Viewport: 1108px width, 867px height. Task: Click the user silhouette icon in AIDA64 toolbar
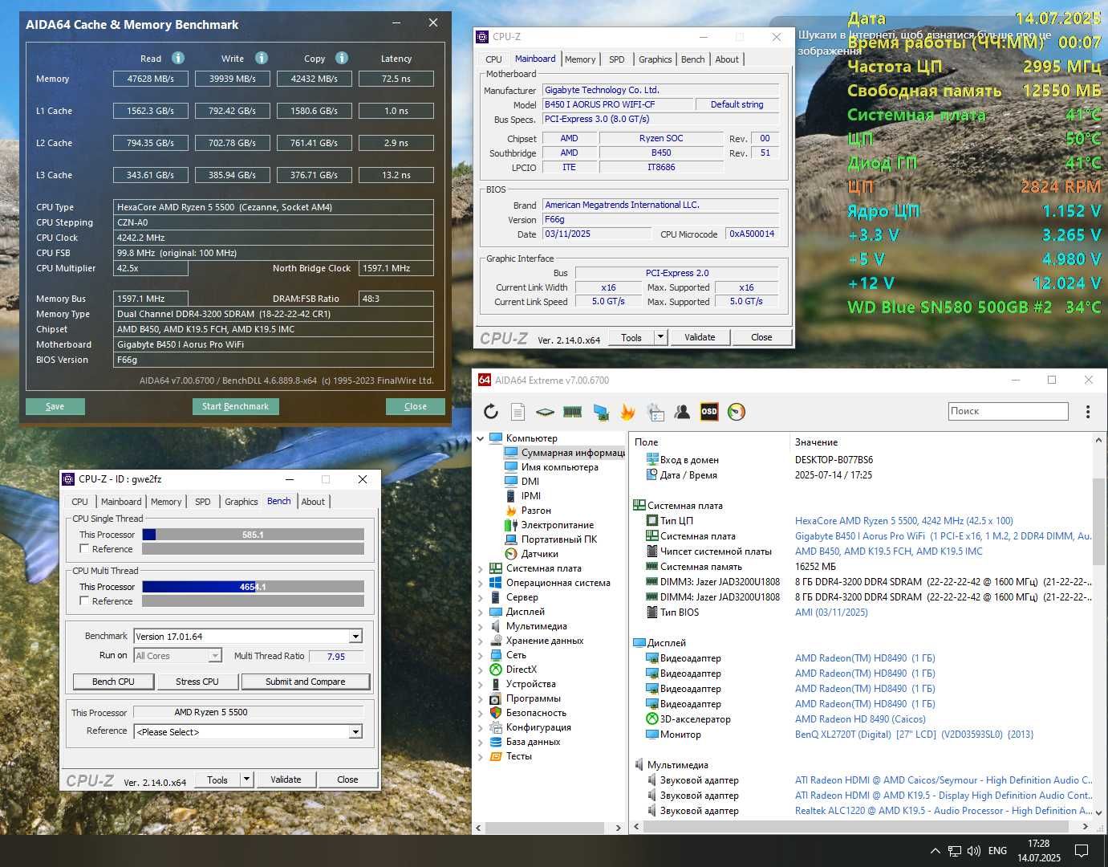pos(682,412)
